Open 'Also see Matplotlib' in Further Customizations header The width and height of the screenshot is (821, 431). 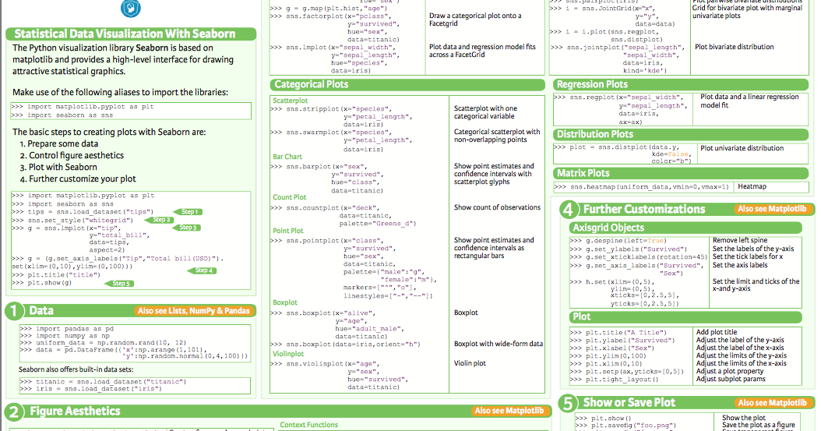[x=772, y=209]
